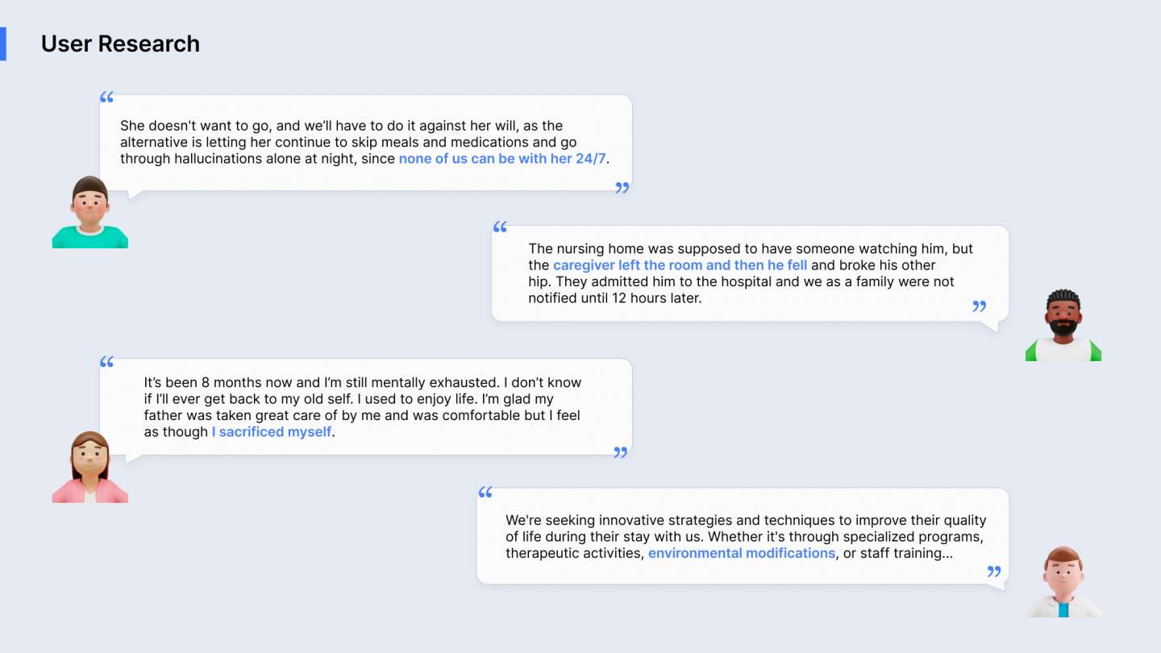Click the brown-haired avatar in teal shirt
Screen dimensions: 1161x653
pos(89,213)
